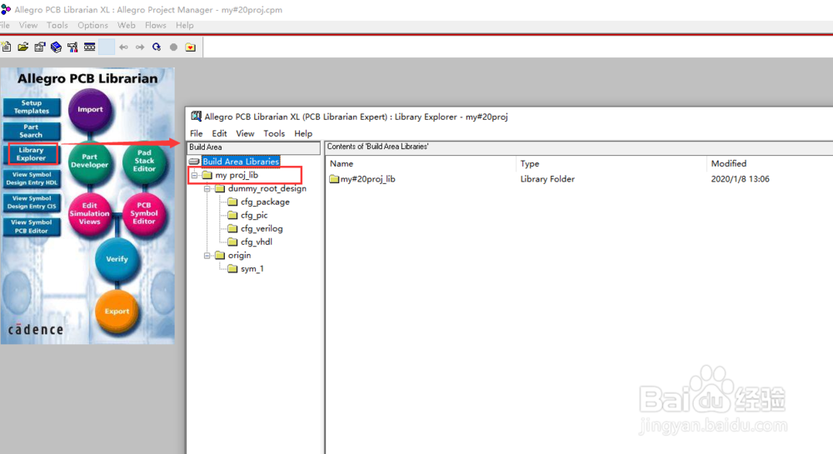Screen dimensions: 833x454
Task: Click View Symbol PCB Editor button
Action: coord(32,227)
